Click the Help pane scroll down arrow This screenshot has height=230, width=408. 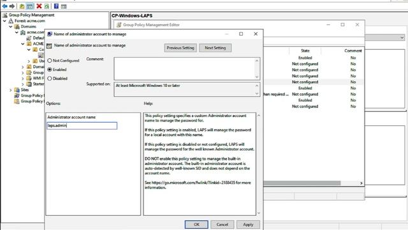tap(259, 213)
